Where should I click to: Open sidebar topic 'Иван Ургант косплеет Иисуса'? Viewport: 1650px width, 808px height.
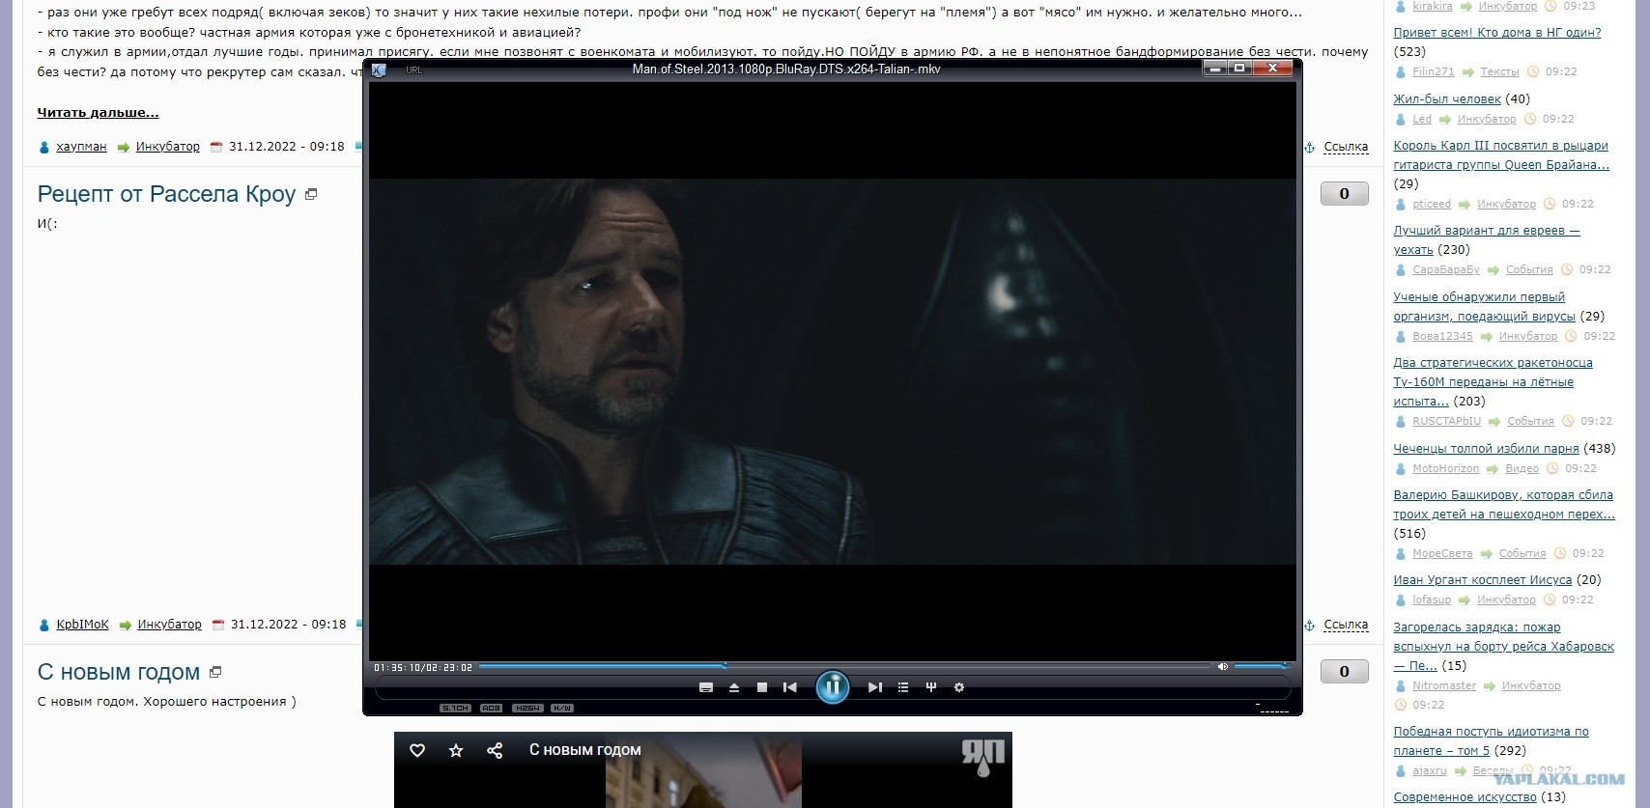tap(1482, 580)
